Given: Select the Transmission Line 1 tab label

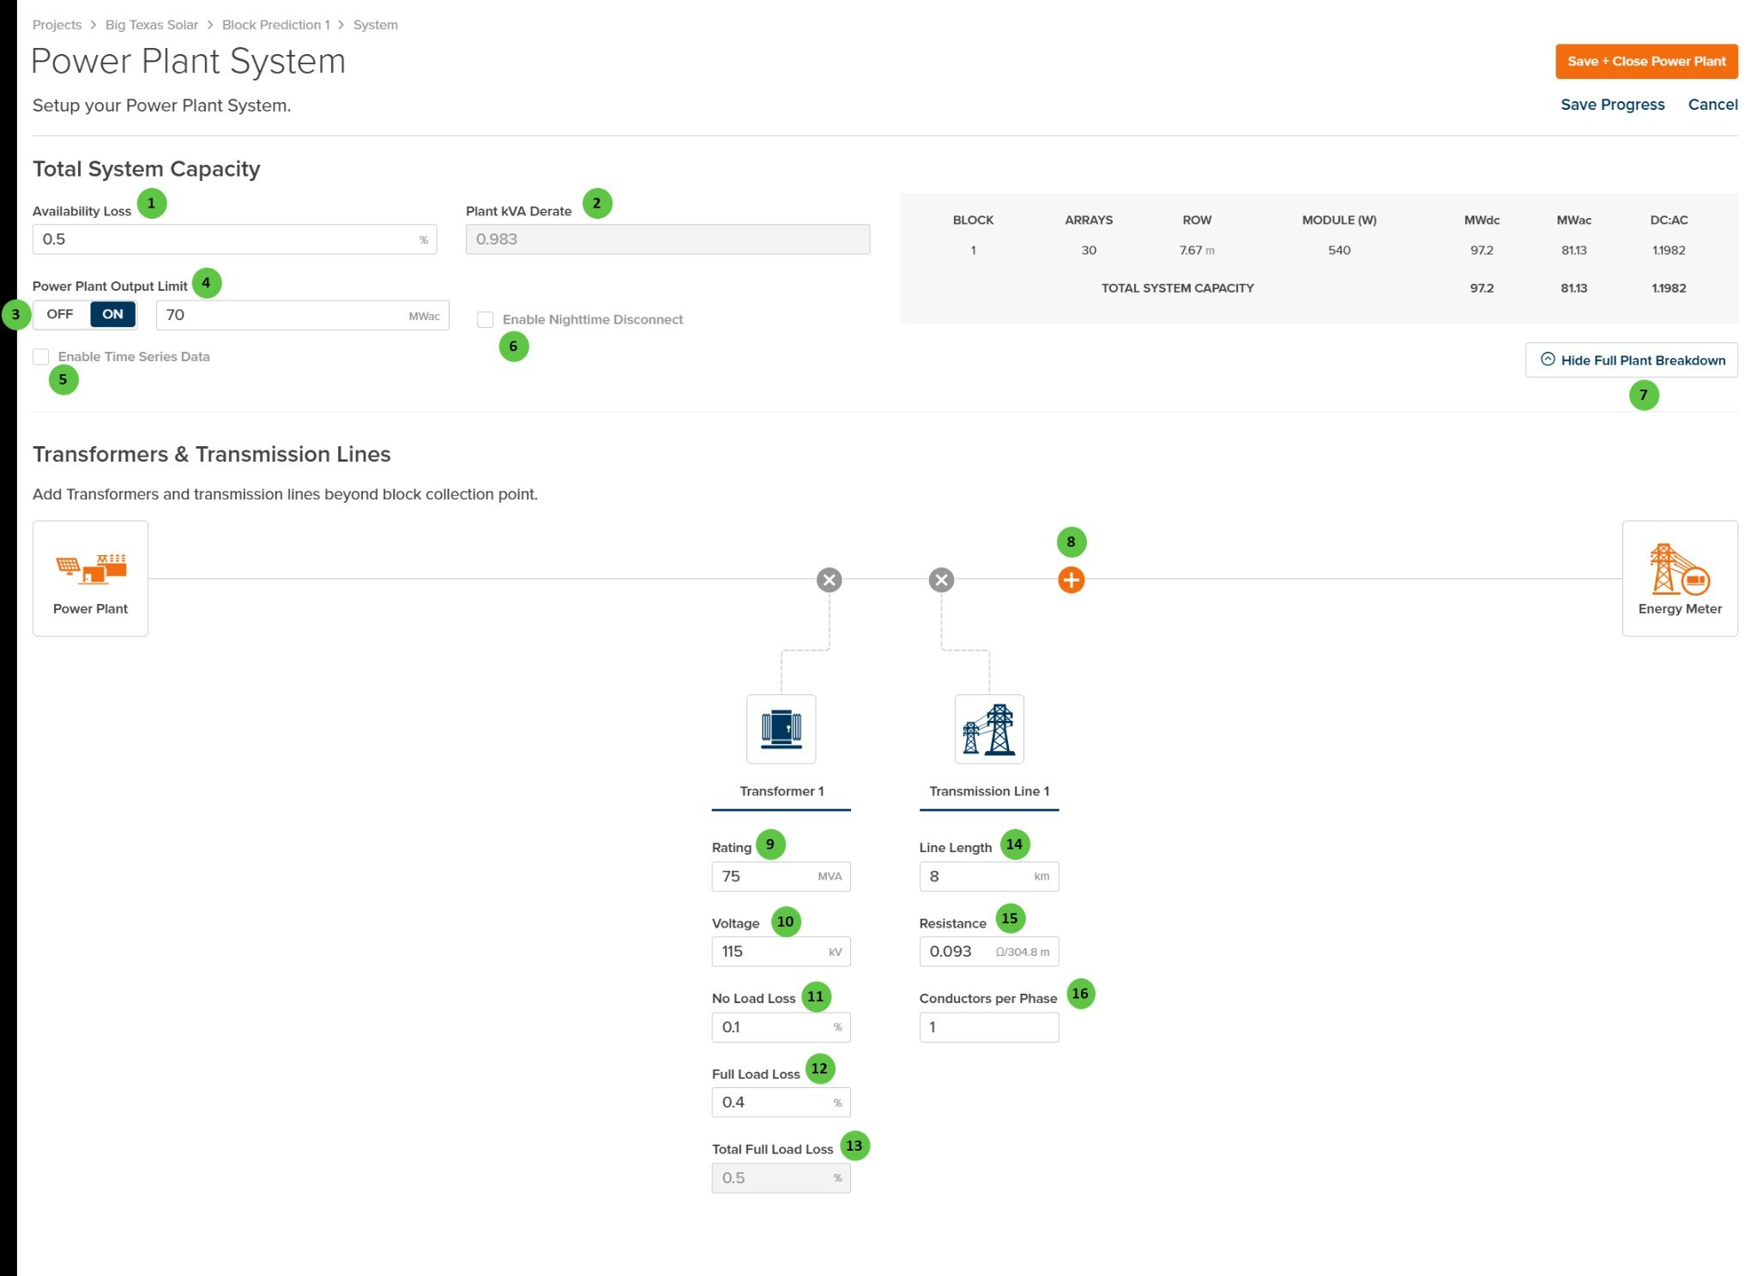Looking at the screenshot, I should 988,791.
